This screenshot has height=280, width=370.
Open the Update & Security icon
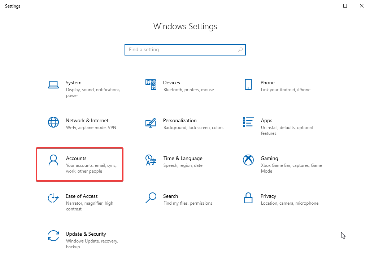point(53,236)
